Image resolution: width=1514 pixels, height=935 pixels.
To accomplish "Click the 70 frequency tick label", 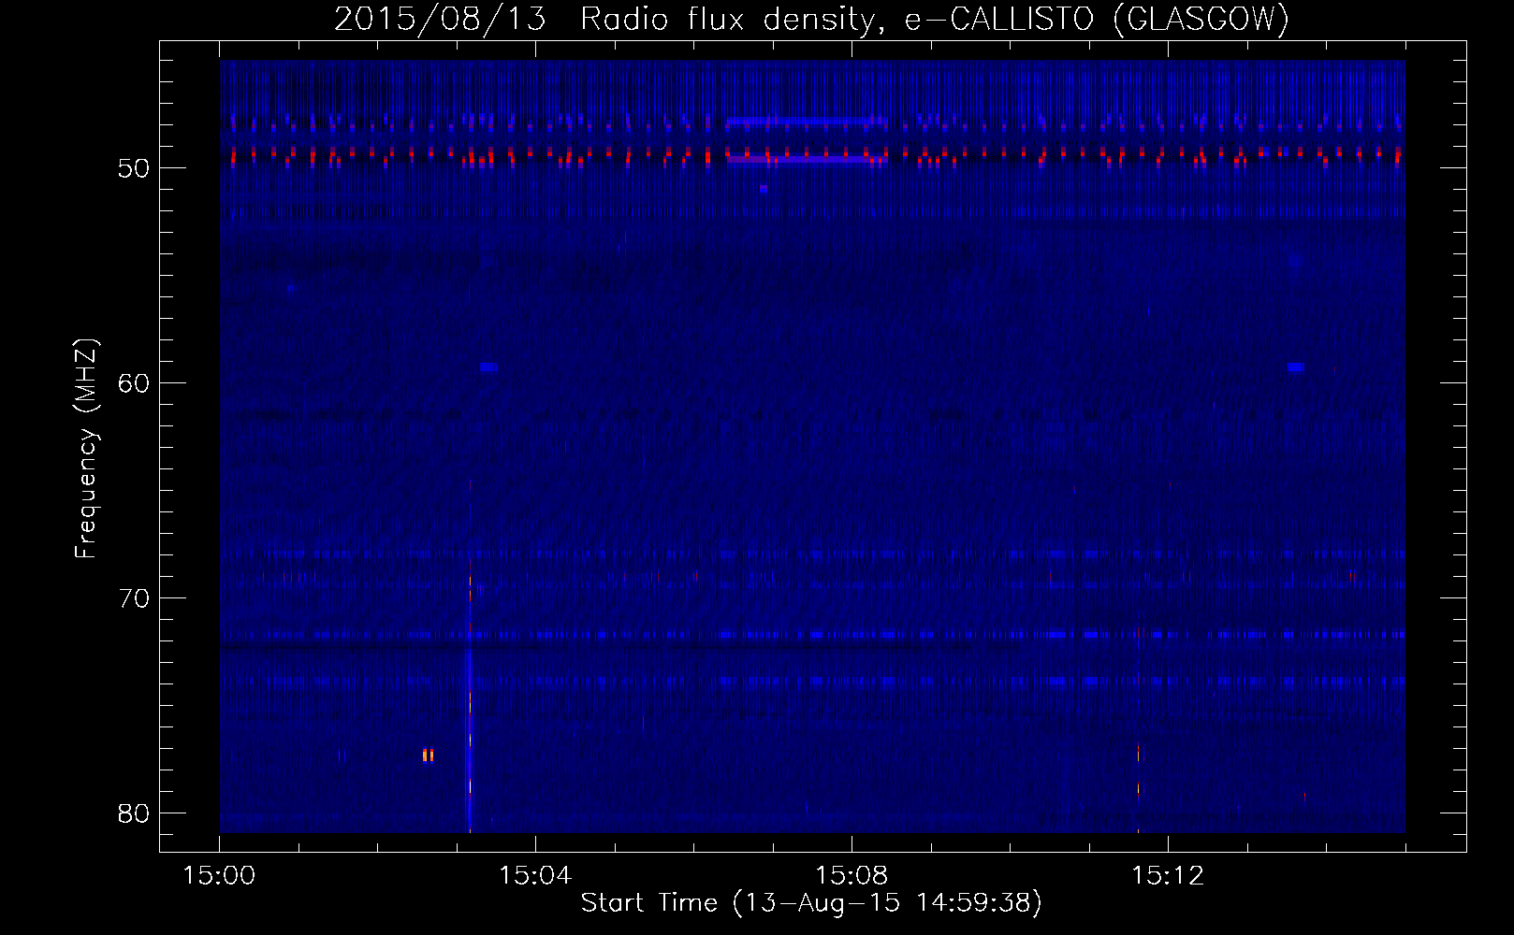I will (135, 598).
